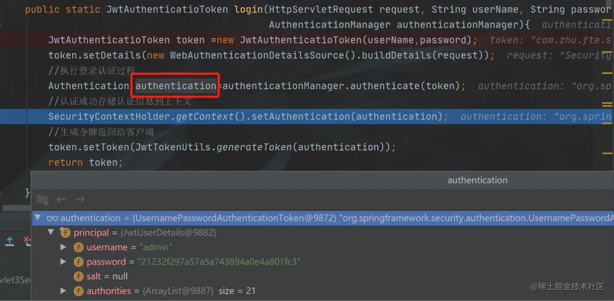Click {UsernamePasswordAuthenticationToken@9872} in the root row
614x301 pixels.
coord(234,218)
